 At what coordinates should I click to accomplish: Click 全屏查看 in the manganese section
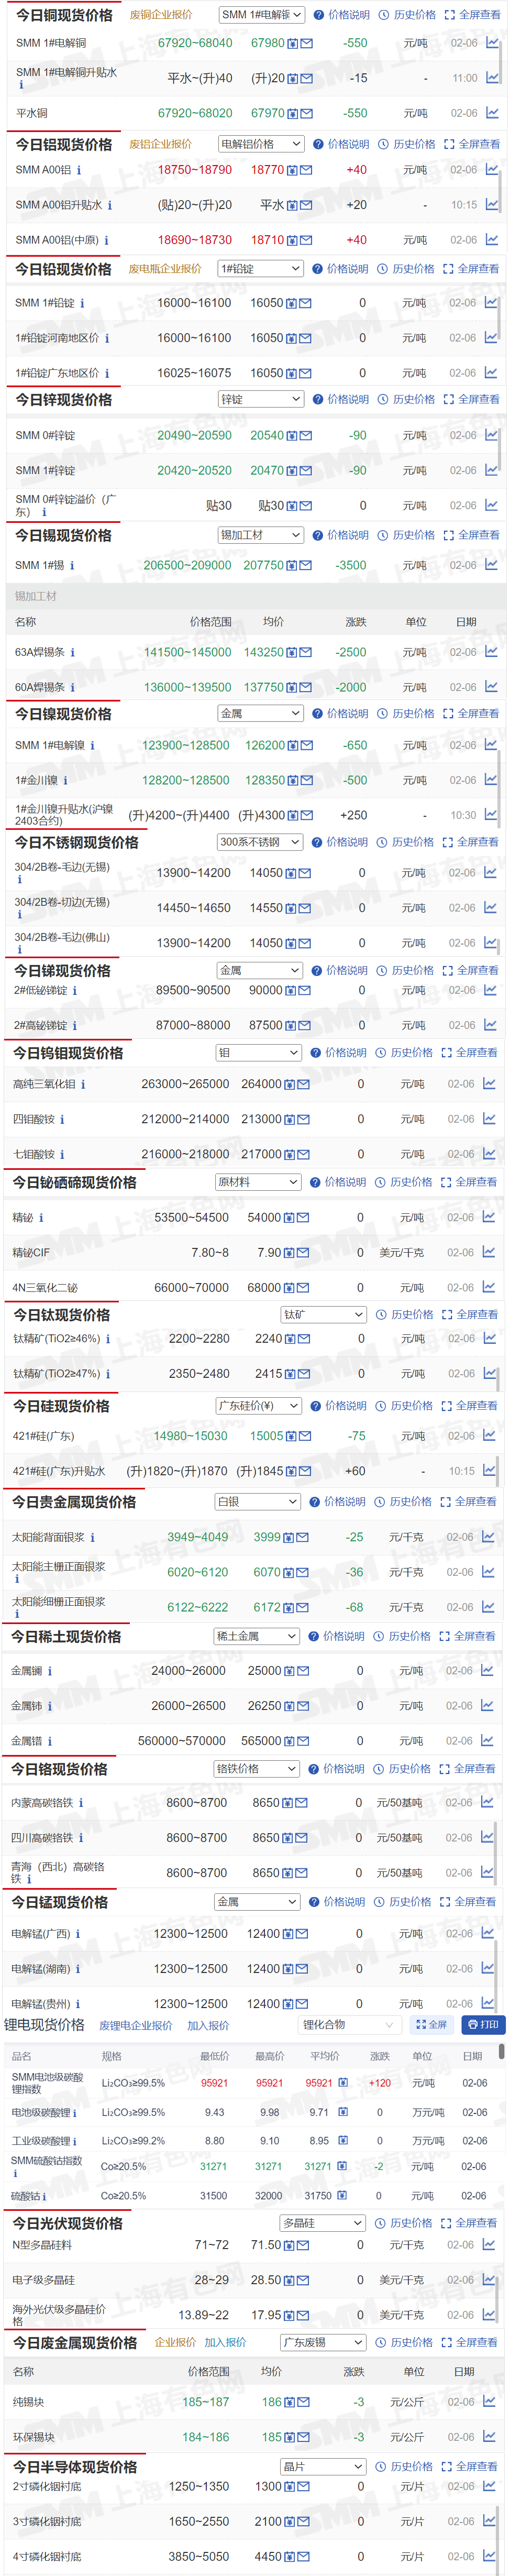pyautogui.click(x=468, y=1902)
